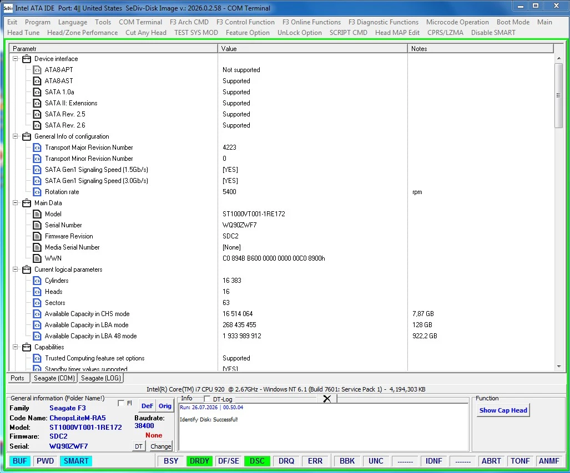Click the X icon beside DT-Log
The height and width of the screenshot is (473, 570).
[x=327, y=399]
